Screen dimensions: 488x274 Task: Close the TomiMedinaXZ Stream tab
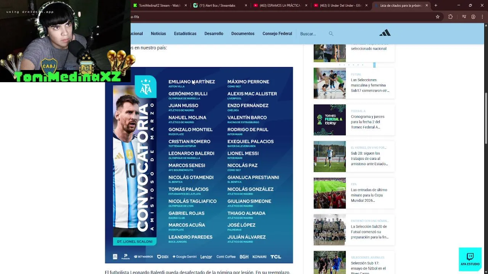186,5
